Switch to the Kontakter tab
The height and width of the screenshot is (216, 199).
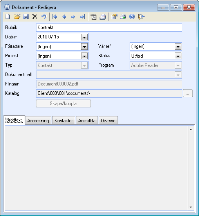point(63,120)
